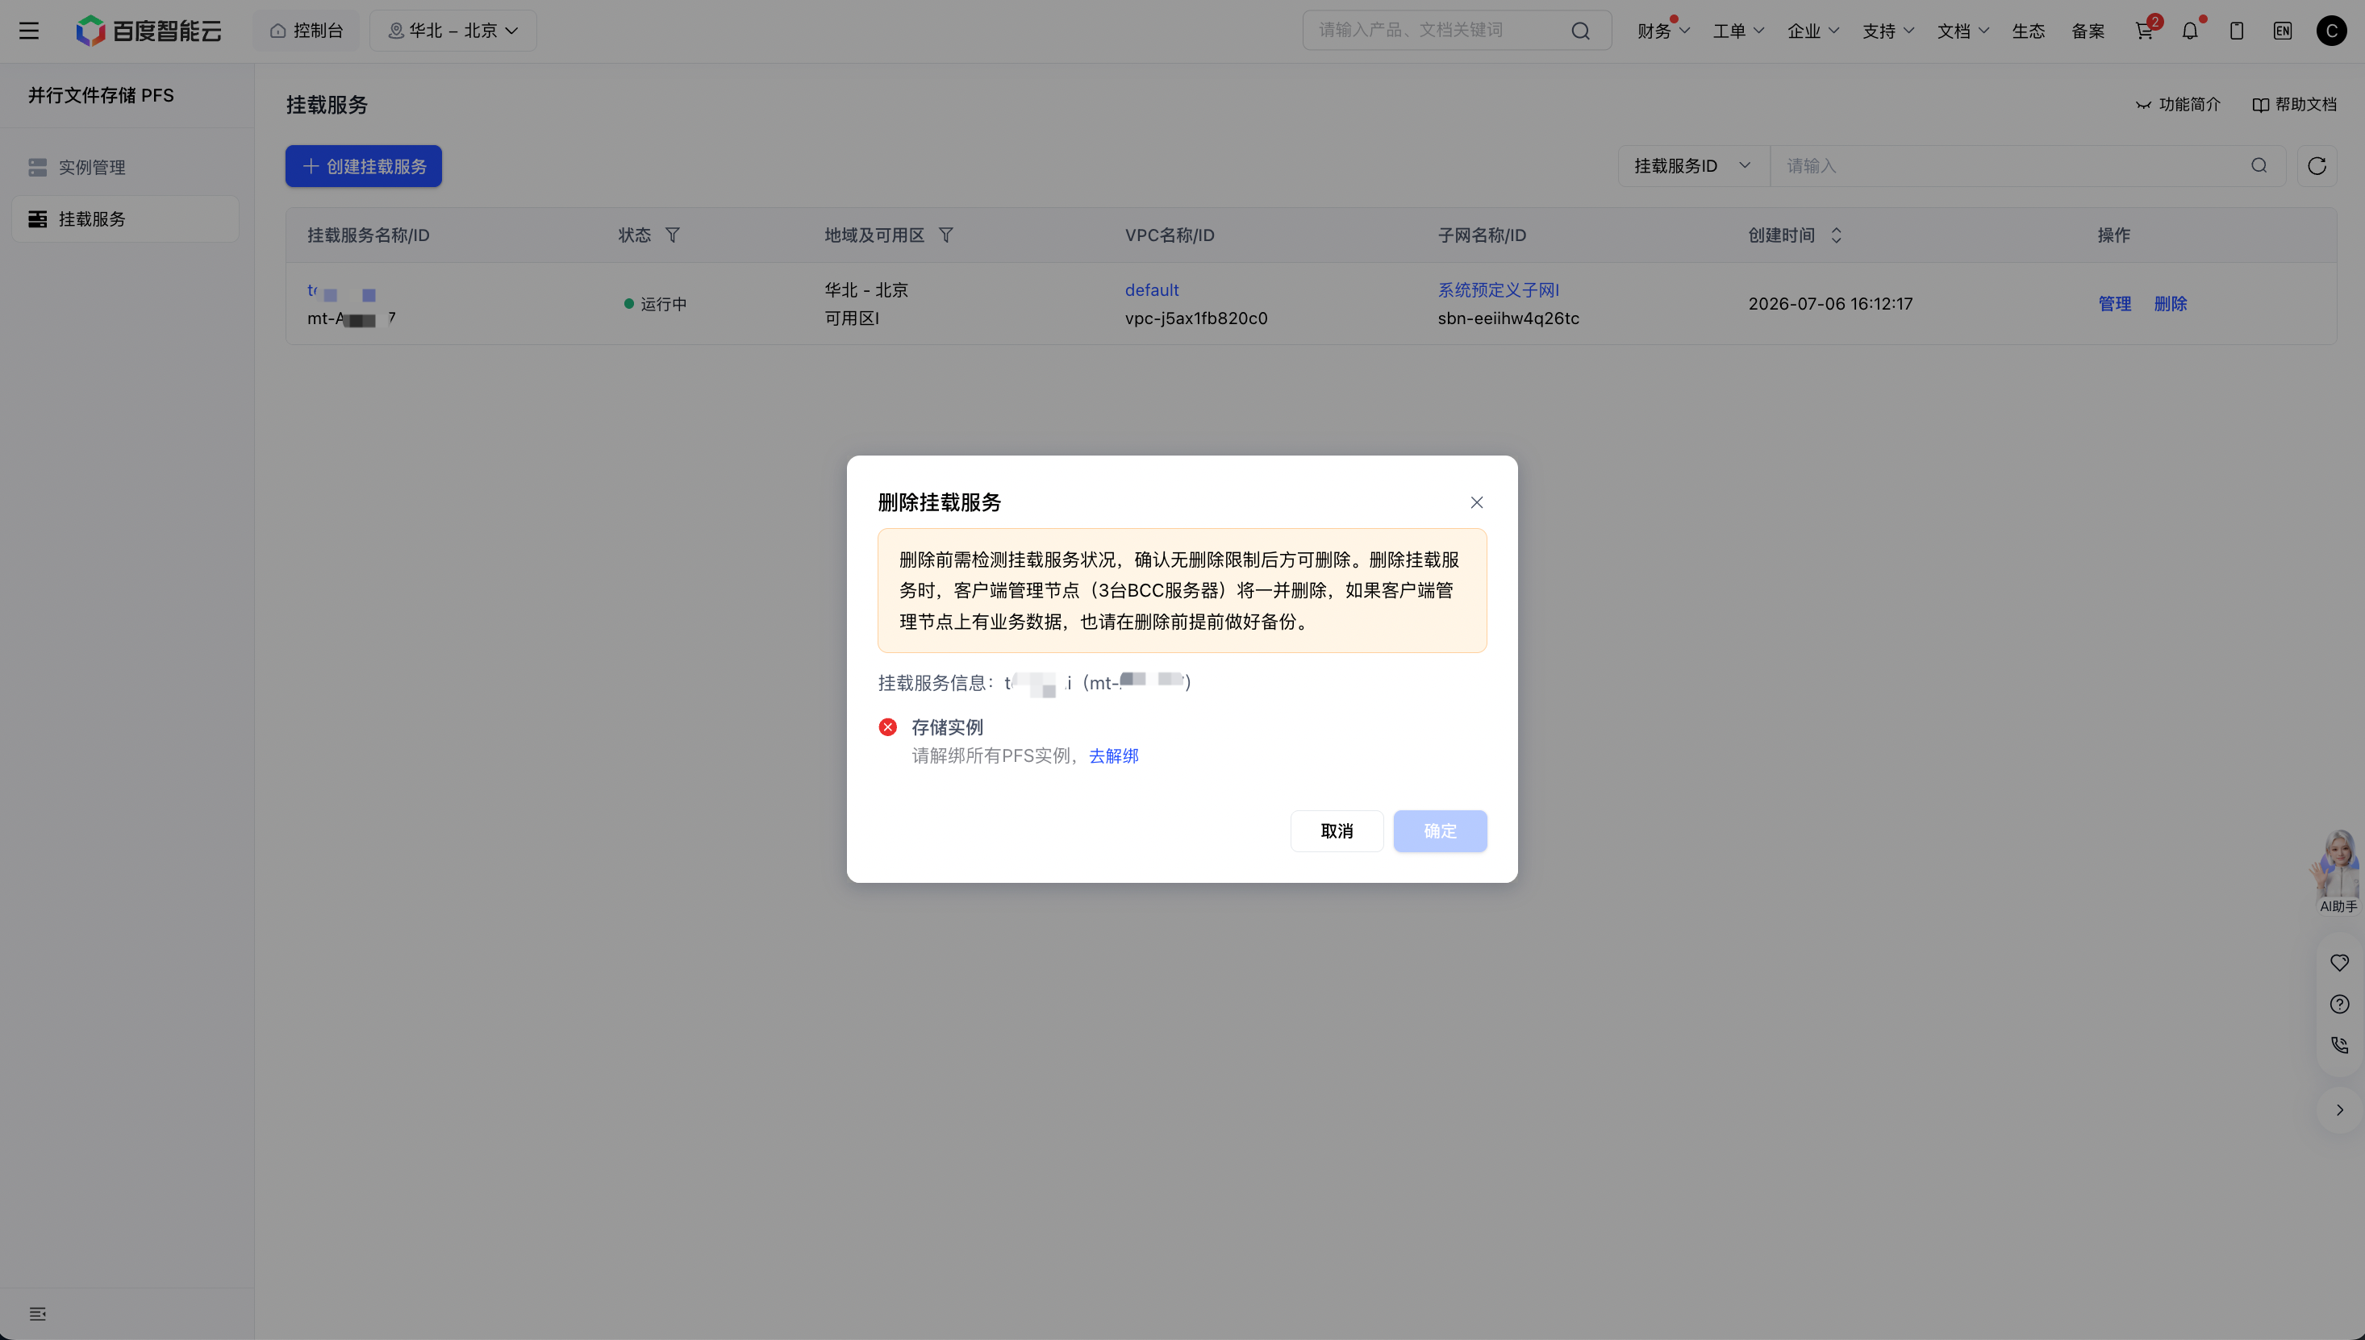
Task: Click 创建挂载服务 button
Action: [x=364, y=165]
